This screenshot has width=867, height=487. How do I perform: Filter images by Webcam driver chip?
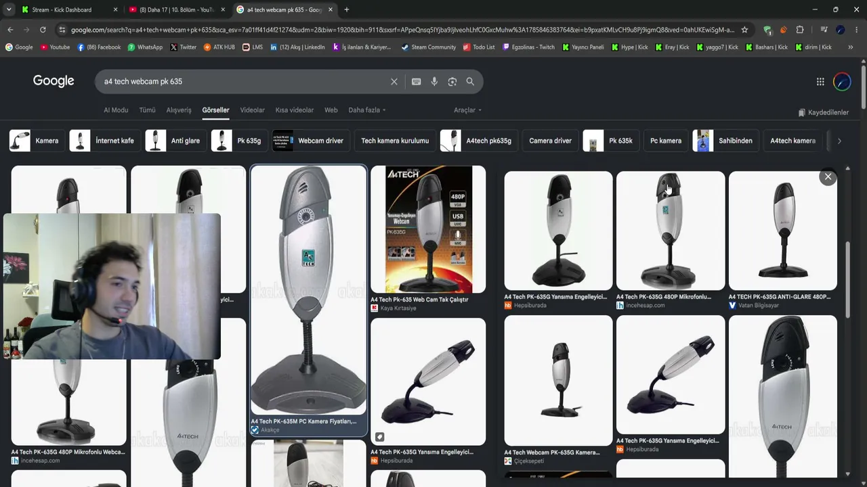point(310,141)
